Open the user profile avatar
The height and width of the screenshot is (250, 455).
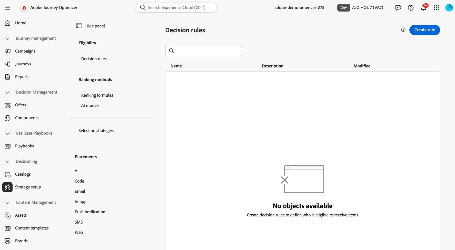click(x=449, y=8)
